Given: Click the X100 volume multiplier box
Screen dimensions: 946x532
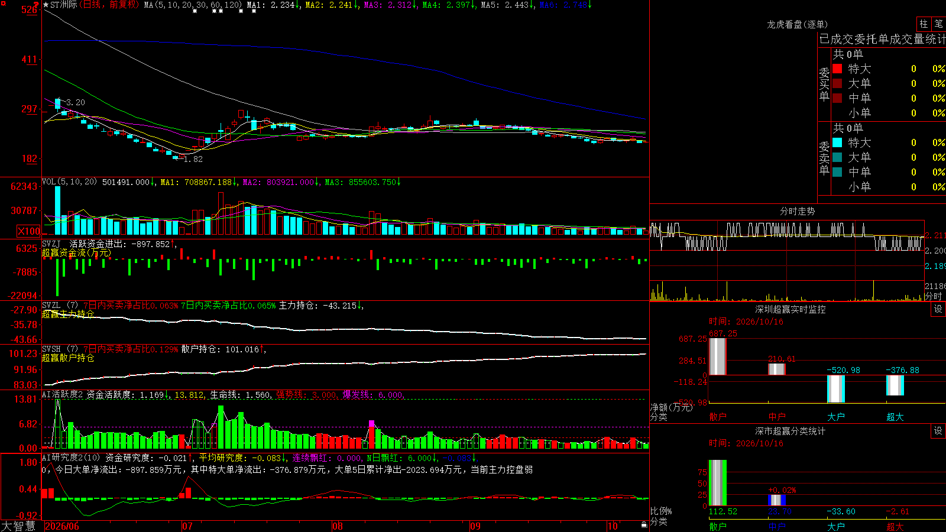Looking at the screenshot, I should [29, 231].
